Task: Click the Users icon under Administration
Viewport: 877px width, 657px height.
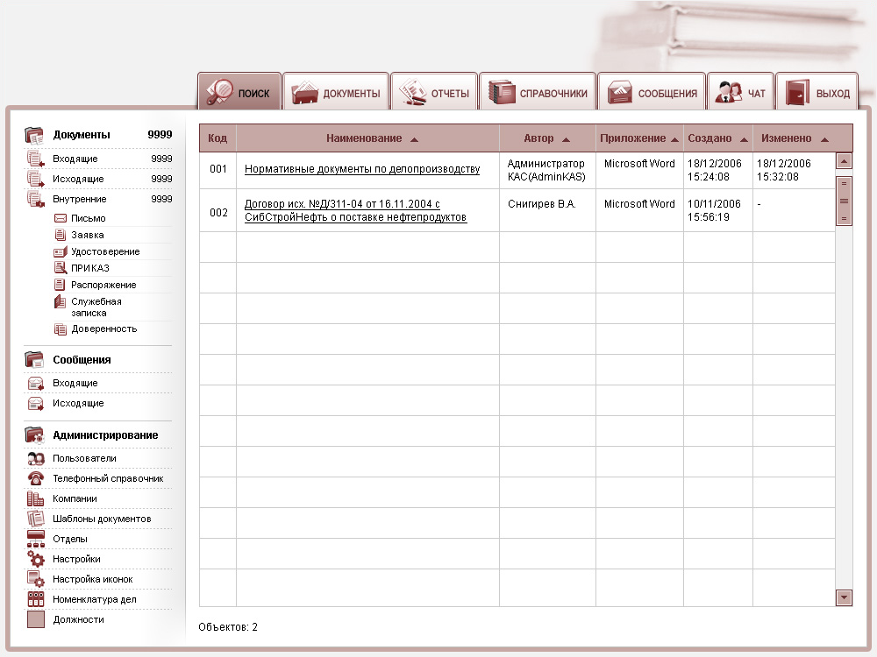Action: point(36,458)
